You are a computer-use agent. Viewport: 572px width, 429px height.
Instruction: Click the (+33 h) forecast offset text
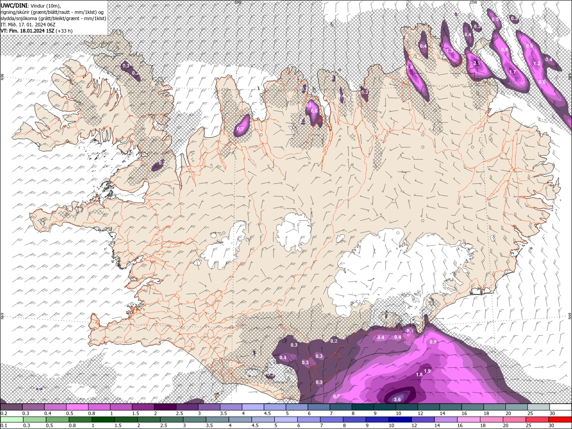click(x=65, y=31)
